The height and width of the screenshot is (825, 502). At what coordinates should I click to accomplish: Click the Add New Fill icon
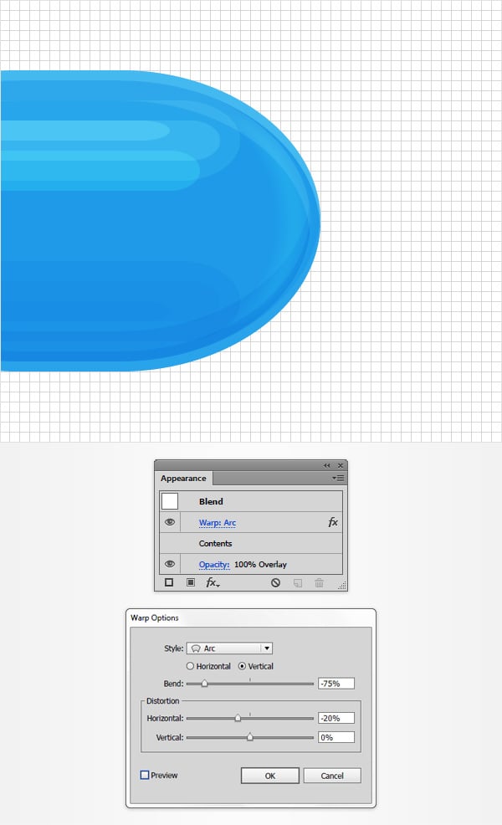click(x=191, y=582)
